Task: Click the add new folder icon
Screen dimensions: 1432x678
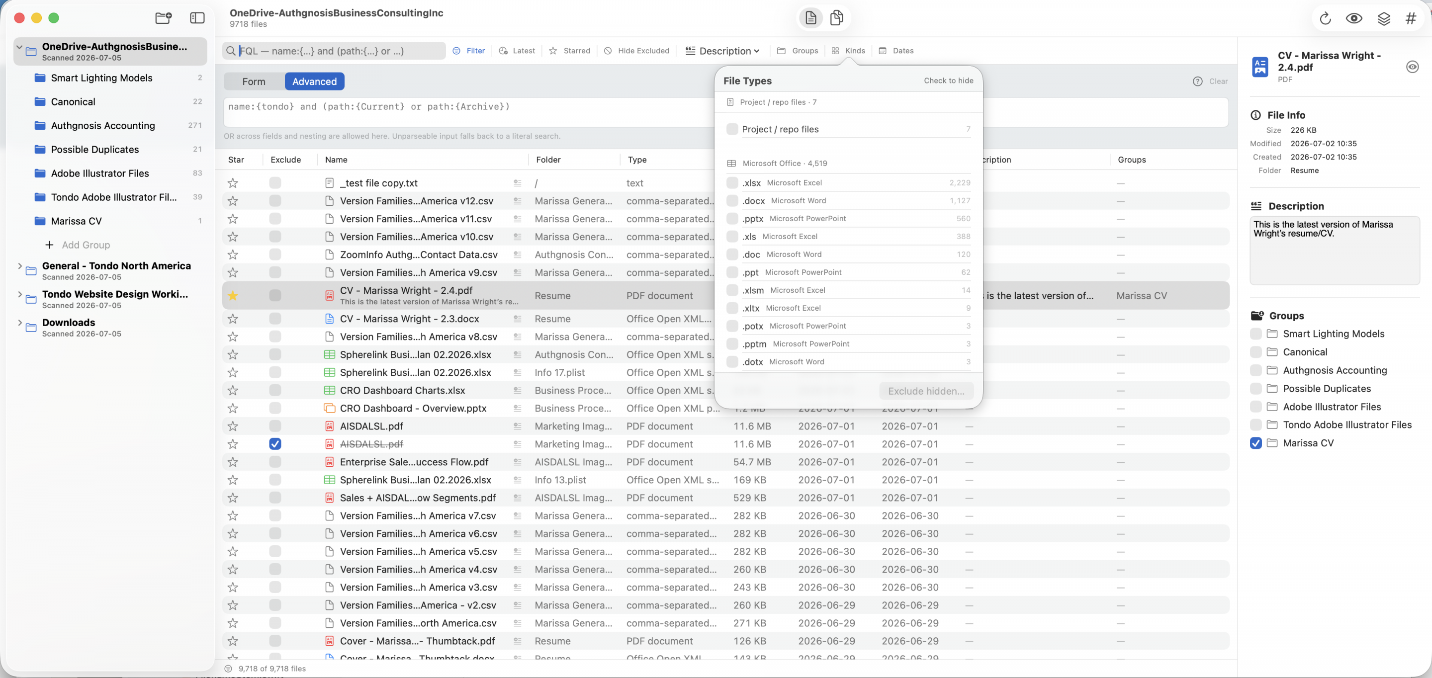Action: click(164, 18)
